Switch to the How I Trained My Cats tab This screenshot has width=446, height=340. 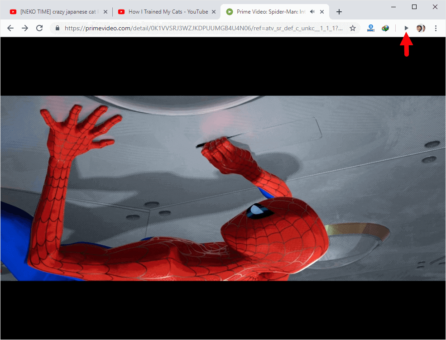(x=168, y=12)
